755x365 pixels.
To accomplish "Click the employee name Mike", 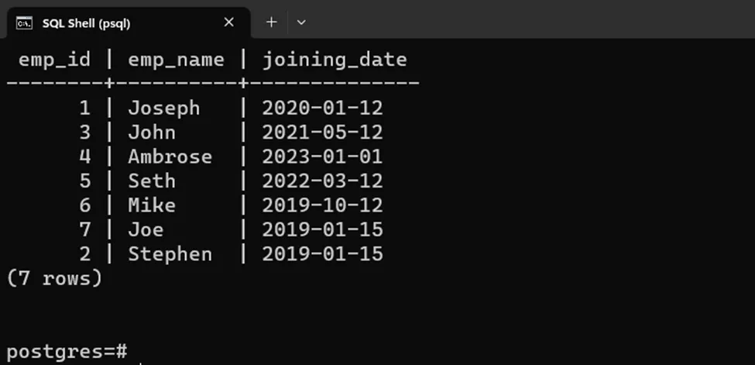I will (x=152, y=205).
